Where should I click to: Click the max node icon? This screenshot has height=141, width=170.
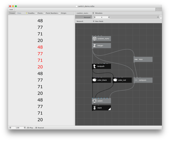point(136,59)
